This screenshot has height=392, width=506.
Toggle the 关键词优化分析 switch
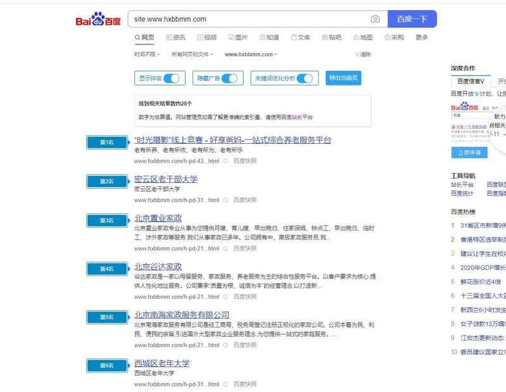[305, 79]
